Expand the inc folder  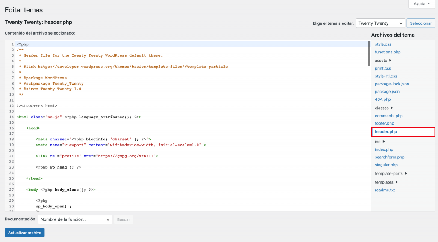[x=380, y=141]
